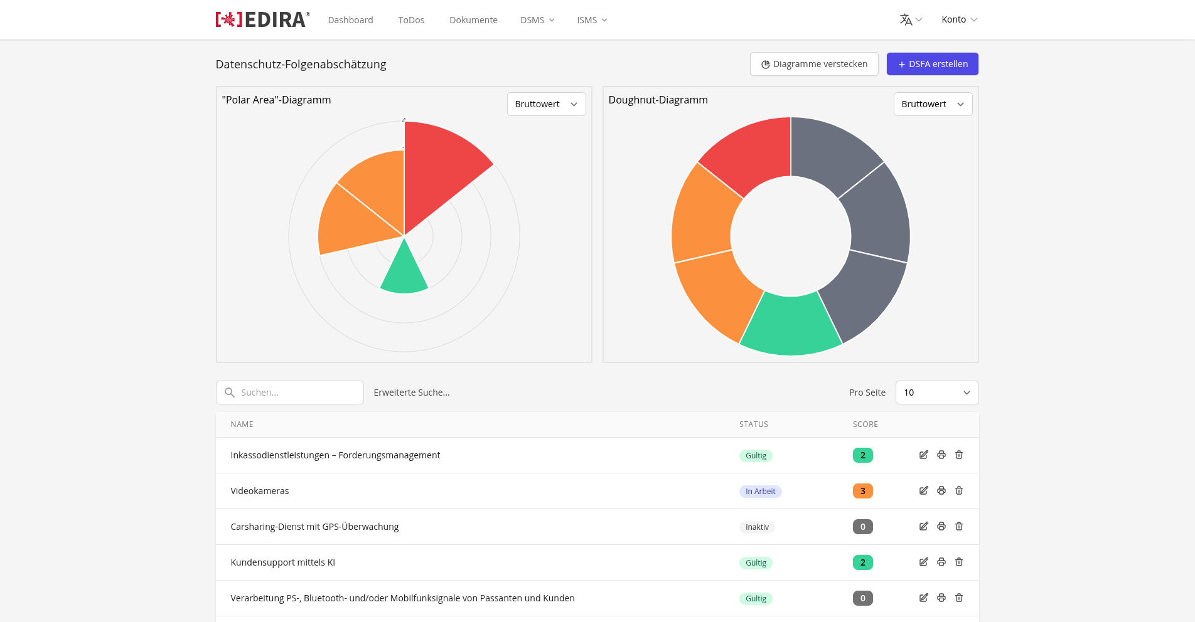
Task: Delete the Videokameras entry
Action: point(959,491)
